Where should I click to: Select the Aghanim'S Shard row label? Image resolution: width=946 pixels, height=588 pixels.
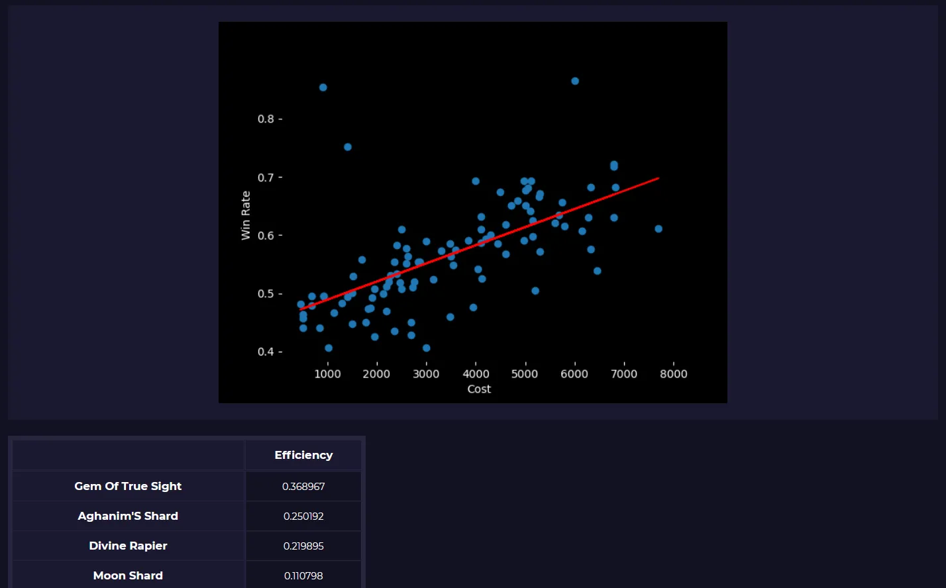click(128, 515)
